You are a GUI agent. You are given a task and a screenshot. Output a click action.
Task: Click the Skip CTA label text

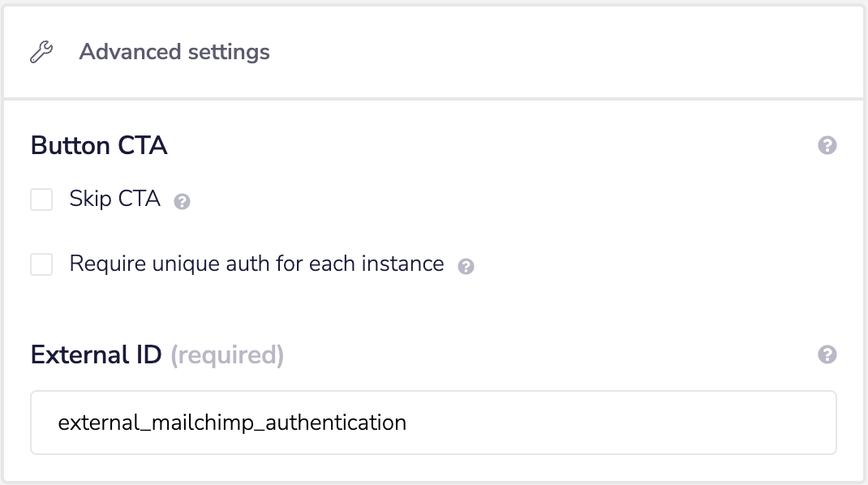114,200
